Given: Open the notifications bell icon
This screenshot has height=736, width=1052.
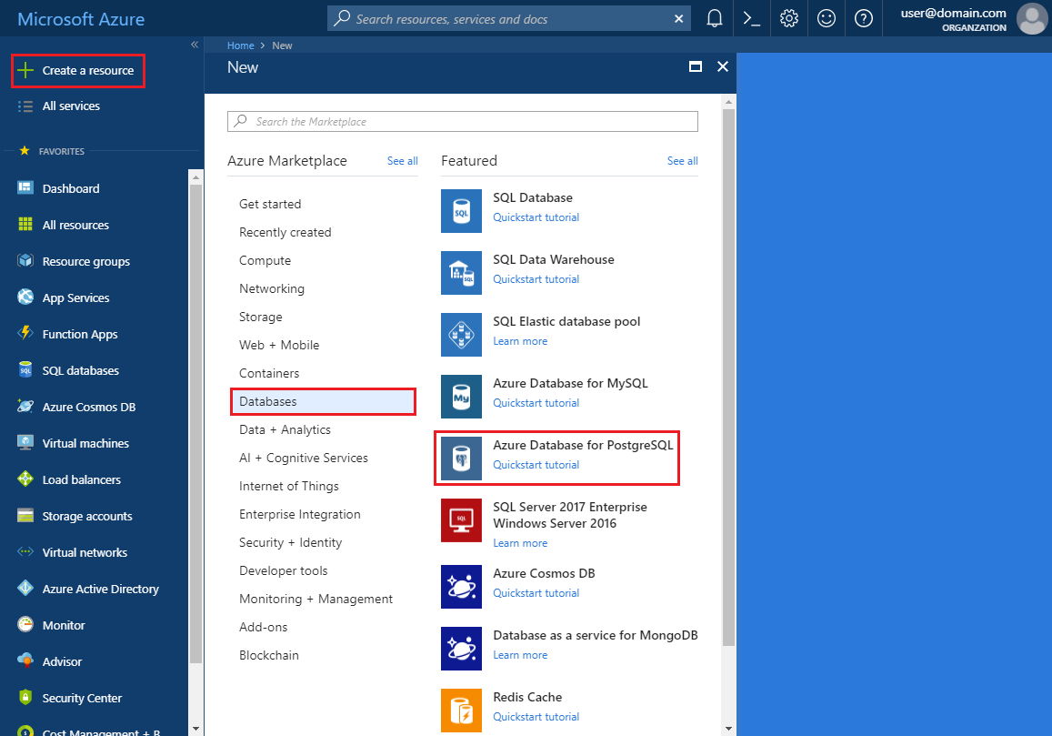Looking at the screenshot, I should pos(715,18).
